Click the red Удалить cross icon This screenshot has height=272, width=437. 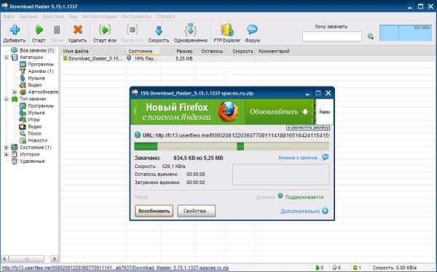click(x=78, y=30)
